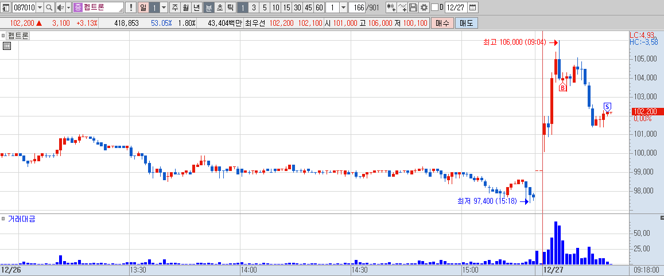Click the 최우선 best quote label
Image resolution: width=664 pixels, height=276 pixels.
(x=255, y=24)
